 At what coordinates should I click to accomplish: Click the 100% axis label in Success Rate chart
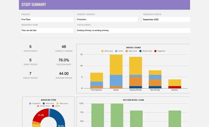[81, 104]
